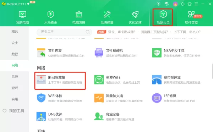Switch to the 系统 sidebar category
This screenshot has width=213, height=132.
[x=15, y=77]
